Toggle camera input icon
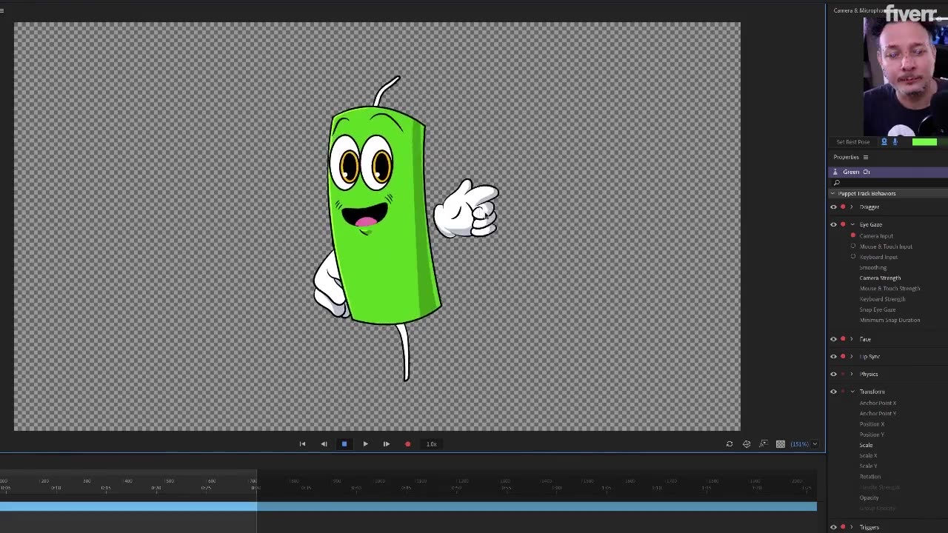The image size is (948, 533). click(x=884, y=141)
